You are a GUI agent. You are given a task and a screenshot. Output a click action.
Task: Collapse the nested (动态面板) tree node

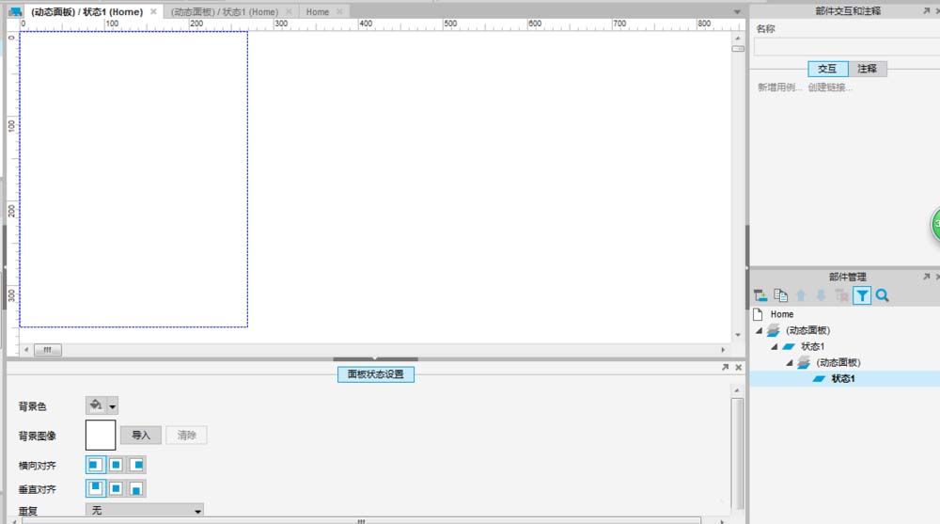point(790,362)
